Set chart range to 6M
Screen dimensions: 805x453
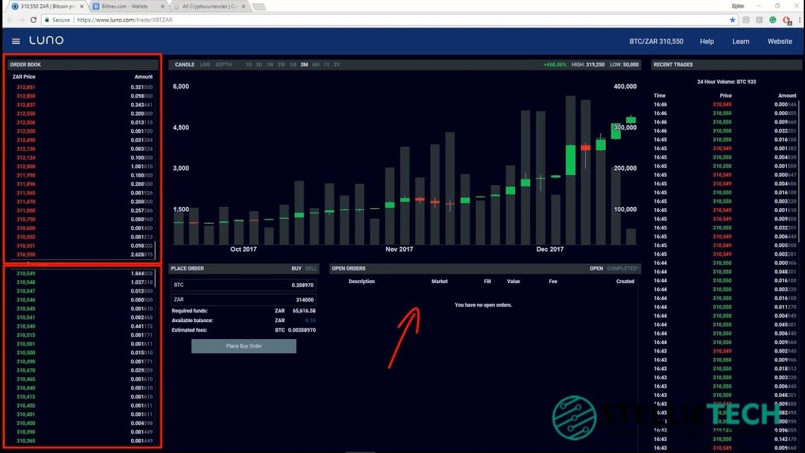click(x=315, y=65)
